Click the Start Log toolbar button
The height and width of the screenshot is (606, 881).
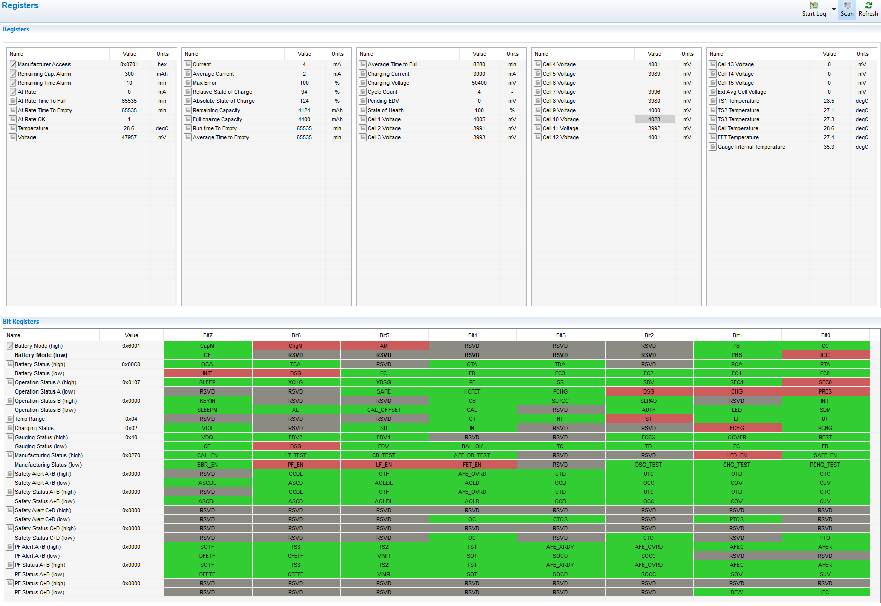tap(814, 9)
